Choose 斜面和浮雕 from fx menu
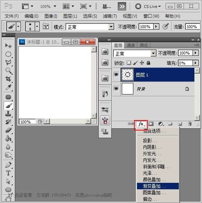This screenshot has width=202, height=203. click(x=158, y=167)
